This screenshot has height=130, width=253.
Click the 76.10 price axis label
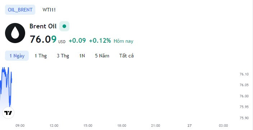[x=244, y=74]
